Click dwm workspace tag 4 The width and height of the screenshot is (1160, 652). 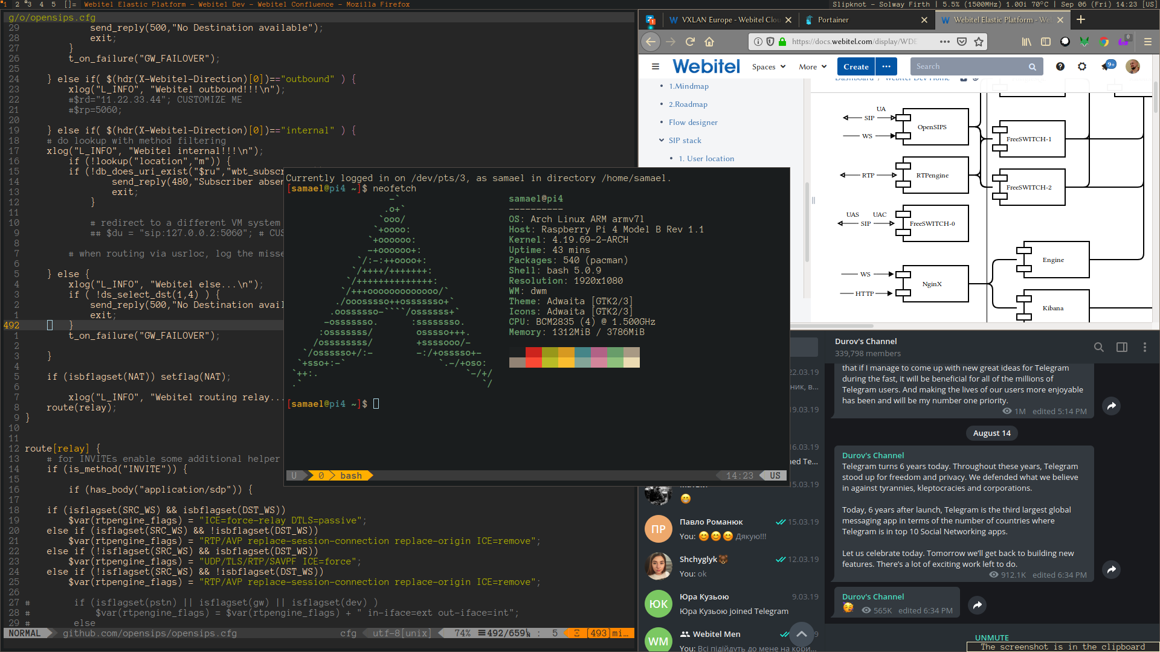(x=42, y=4)
